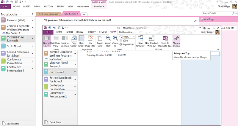
Task: Click Search (Ctrl+E) box
Action: 217,13
